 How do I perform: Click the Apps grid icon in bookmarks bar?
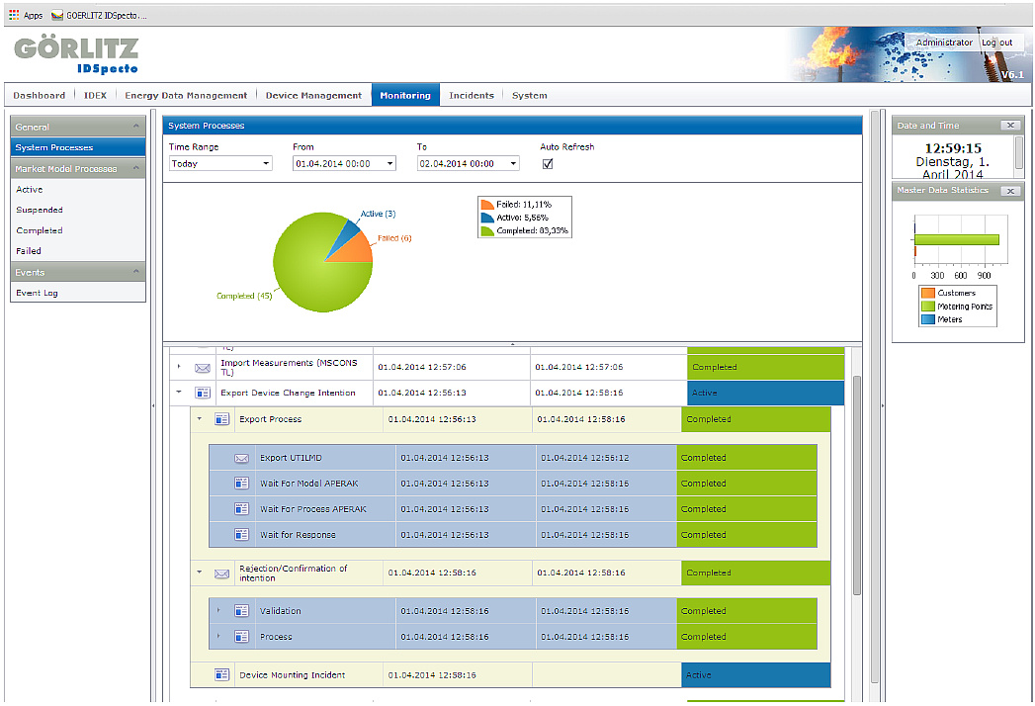click(x=13, y=16)
